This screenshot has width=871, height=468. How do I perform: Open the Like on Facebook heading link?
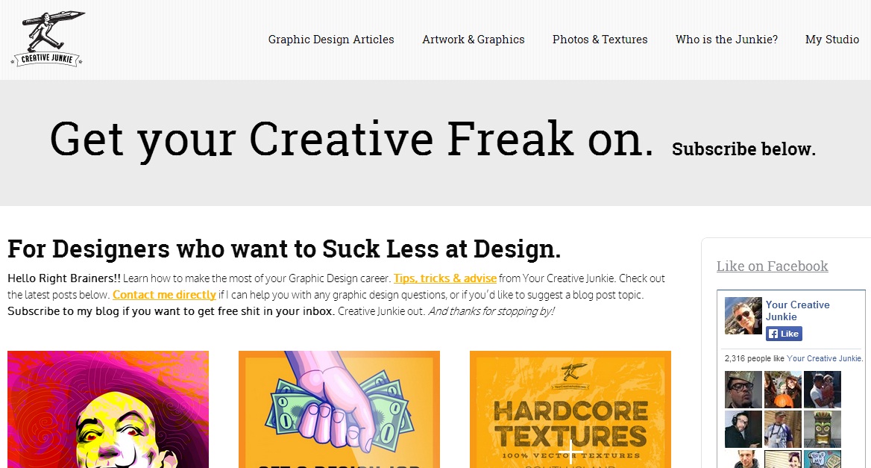click(x=772, y=266)
